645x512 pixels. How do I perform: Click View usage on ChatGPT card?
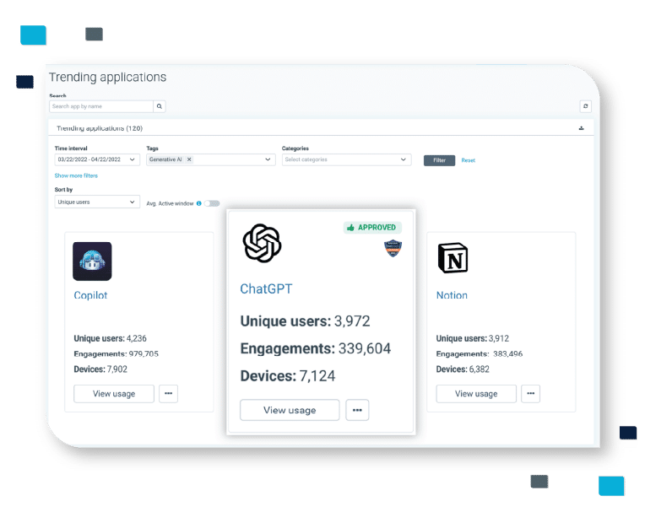pos(290,410)
